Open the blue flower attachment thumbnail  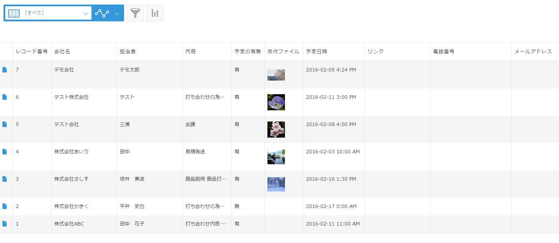[x=276, y=102]
